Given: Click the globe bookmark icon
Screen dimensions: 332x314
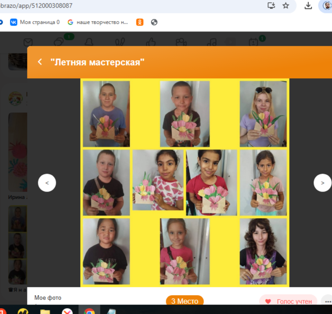Looking at the screenshot, I should pos(154,22).
